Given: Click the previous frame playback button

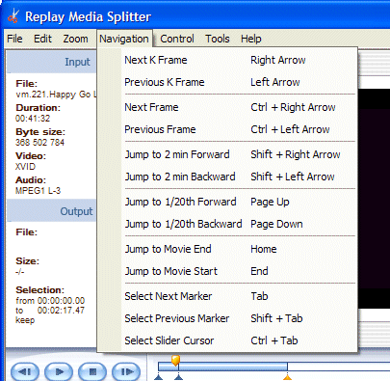Looking at the screenshot, I should point(25,371).
